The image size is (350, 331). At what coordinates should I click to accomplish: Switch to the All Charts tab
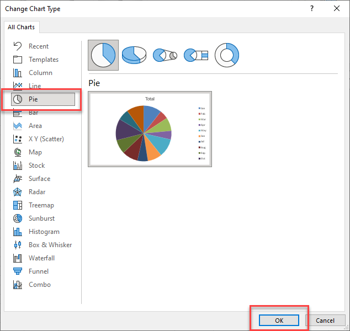(x=21, y=27)
